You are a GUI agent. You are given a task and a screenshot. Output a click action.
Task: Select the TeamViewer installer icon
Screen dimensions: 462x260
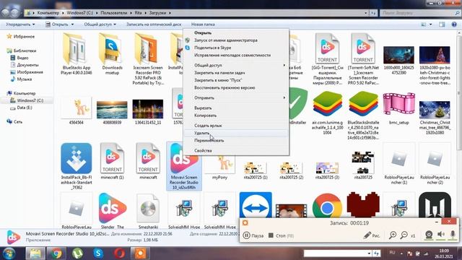tap(256, 206)
